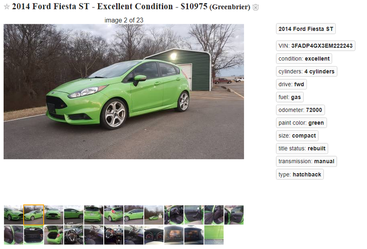The image size is (367, 249).
Task: Open the last green close-up thumbnail
Action: pyautogui.click(x=214, y=235)
